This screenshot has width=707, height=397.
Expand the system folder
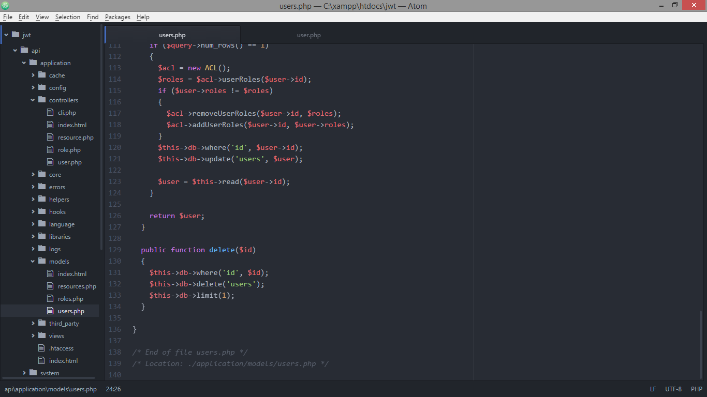click(24, 373)
